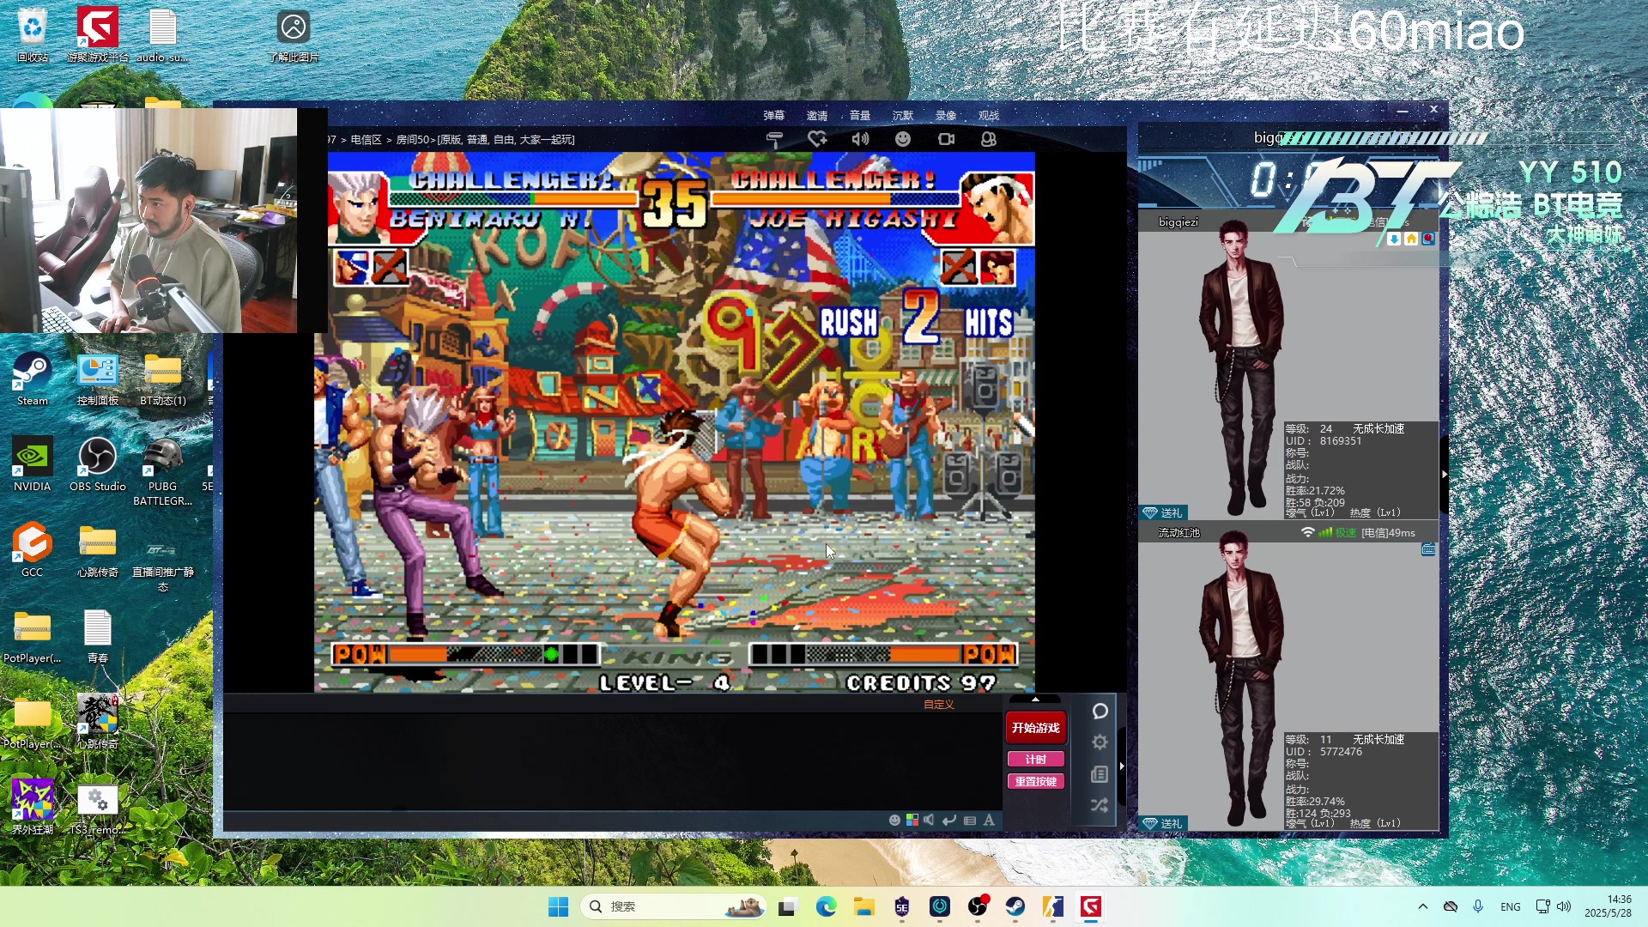Click the keyboard icon on 流动红池 card
The image size is (1648, 927).
pos(1428,549)
